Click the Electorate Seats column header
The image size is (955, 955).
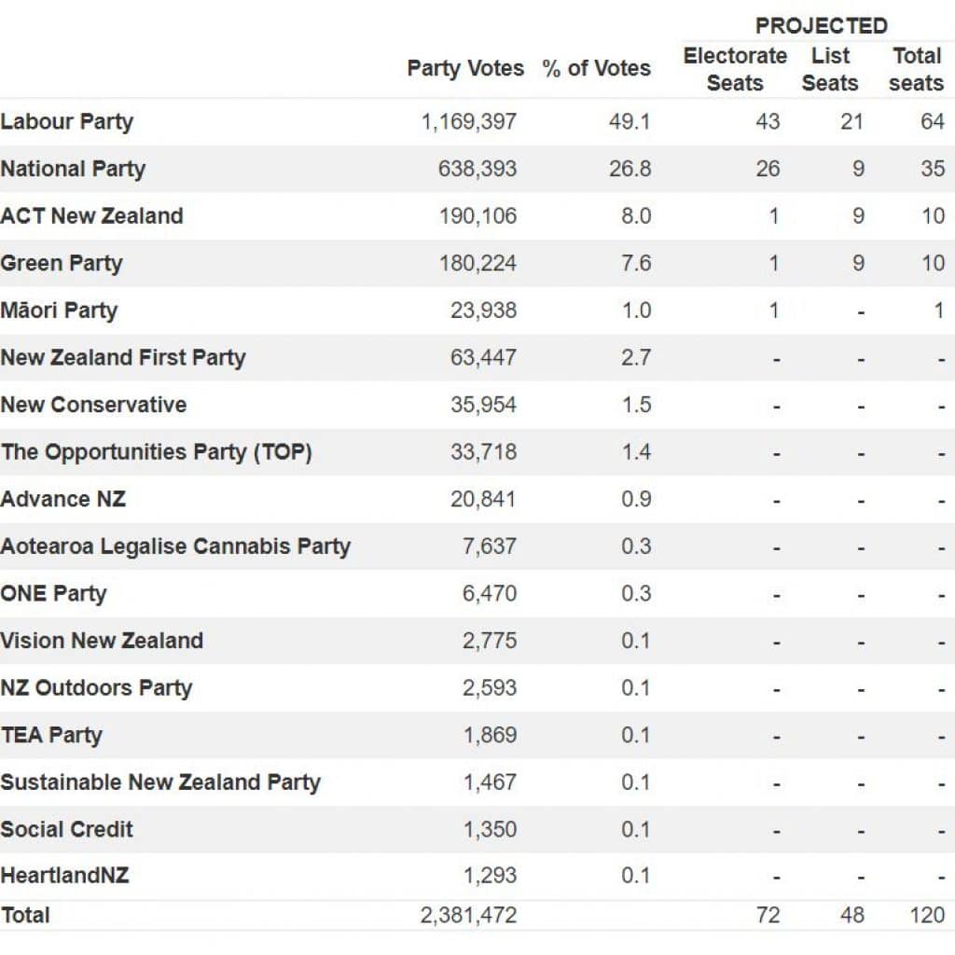click(x=735, y=69)
